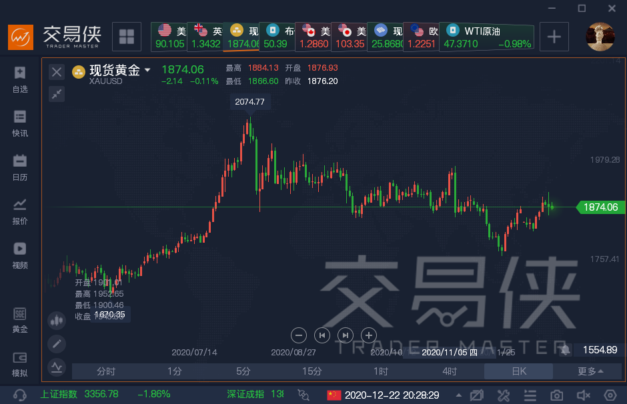Viewport: 627px width, 404px height.
Task: Click the connection plug icon in status bar
Action: point(303,395)
